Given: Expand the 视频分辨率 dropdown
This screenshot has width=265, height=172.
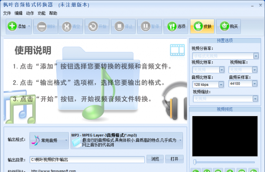Looking at the screenshot, I should 256,56.
